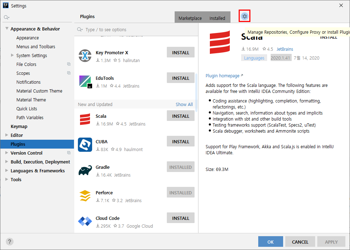Click the Scala logo in the plugin list
350x250 pixels.
85,119
